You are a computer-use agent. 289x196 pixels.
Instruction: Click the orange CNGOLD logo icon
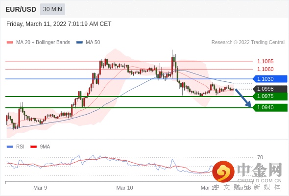pos(223,171)
